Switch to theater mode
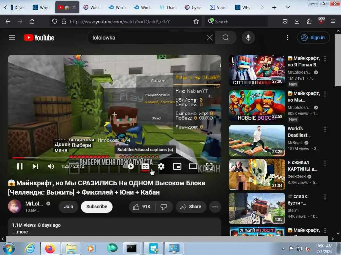This screenshot has height=255, width=341. pos(193,166)
